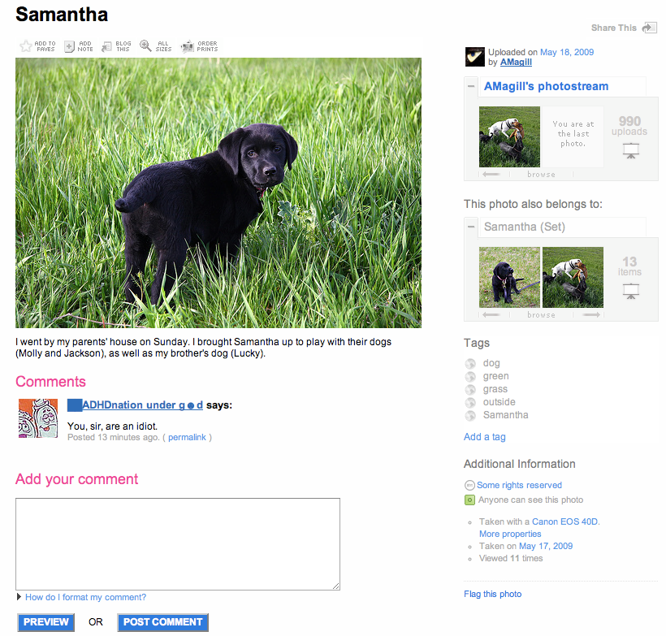Start photostream slideshow under 990 uploads
Viewport: 666px width, 636px height.
point(631,150)
